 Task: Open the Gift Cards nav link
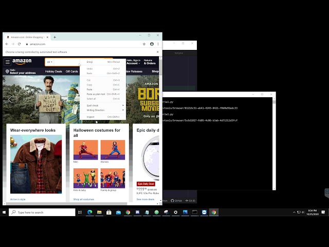tap(72, 72)
